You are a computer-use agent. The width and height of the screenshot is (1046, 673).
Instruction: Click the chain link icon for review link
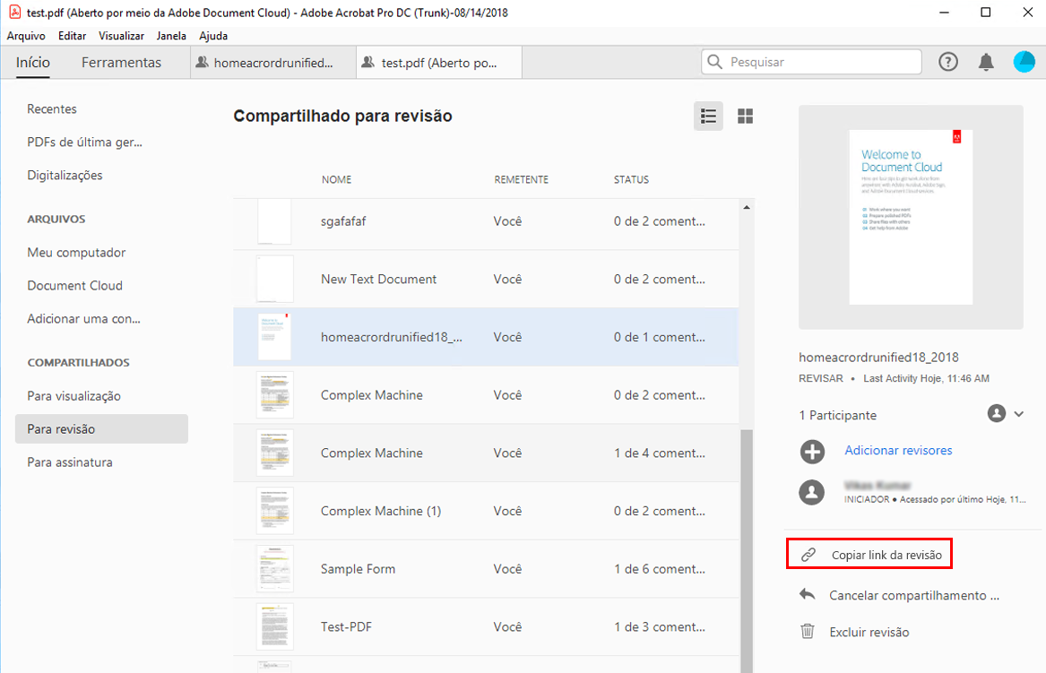pos(808,555)
